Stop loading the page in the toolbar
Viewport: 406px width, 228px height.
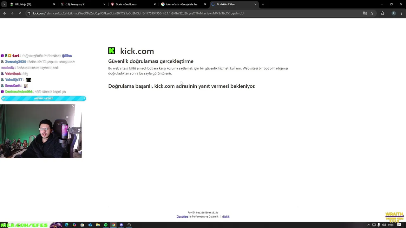point(20,13)
